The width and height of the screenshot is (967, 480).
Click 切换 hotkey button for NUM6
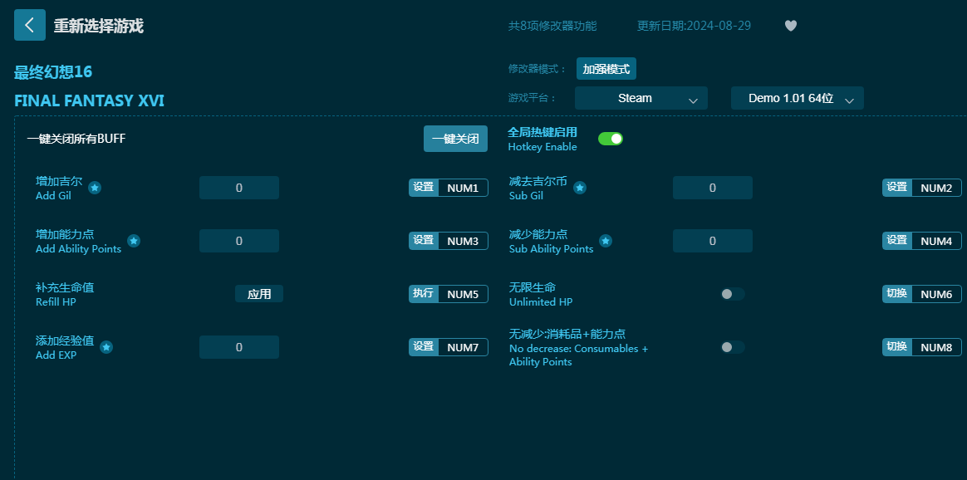[x=897, y=294]
